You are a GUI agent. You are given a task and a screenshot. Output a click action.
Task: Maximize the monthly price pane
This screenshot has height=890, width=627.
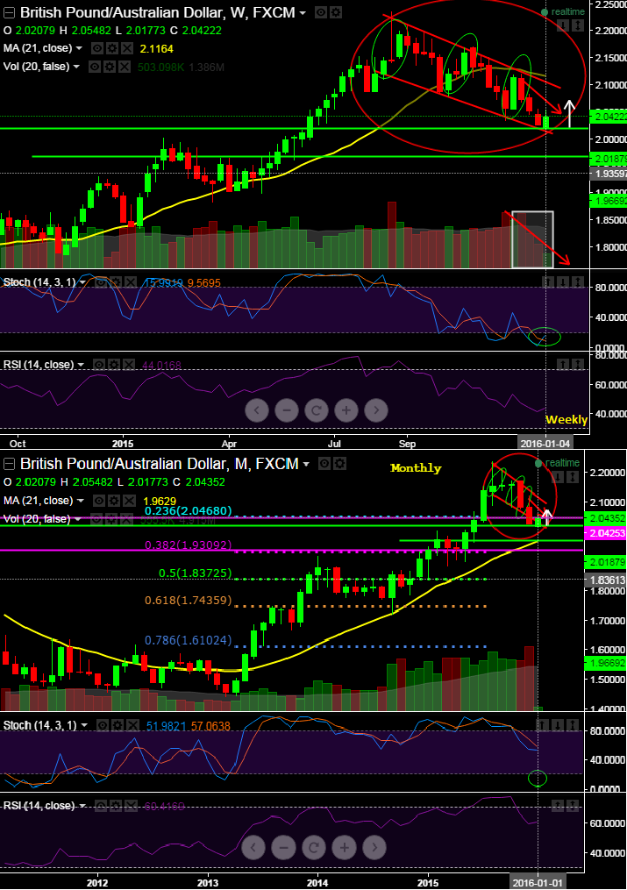574,476
